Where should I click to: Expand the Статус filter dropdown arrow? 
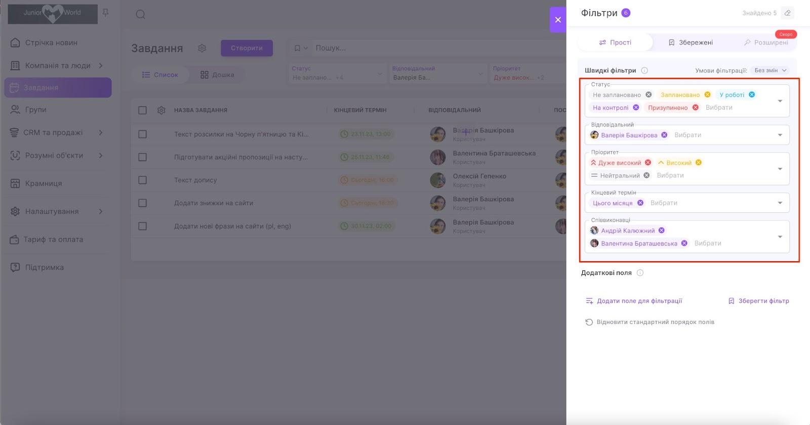(x=780, y=101)
